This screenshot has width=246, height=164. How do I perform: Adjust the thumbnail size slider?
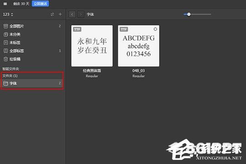pos(189,14)
